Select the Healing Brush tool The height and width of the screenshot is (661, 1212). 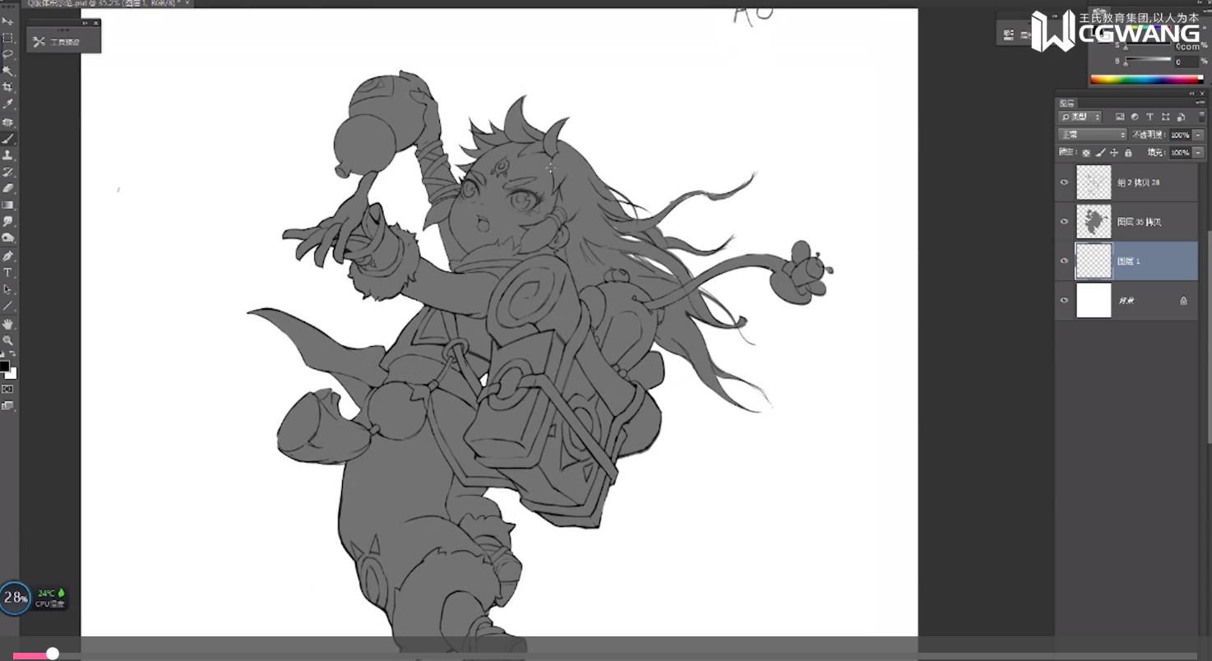7,122
